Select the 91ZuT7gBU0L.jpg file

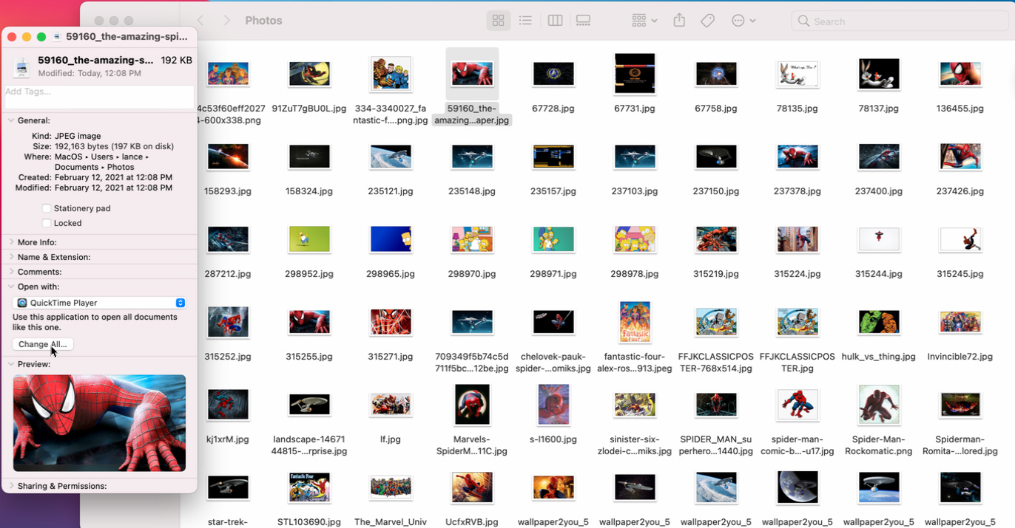309,74
